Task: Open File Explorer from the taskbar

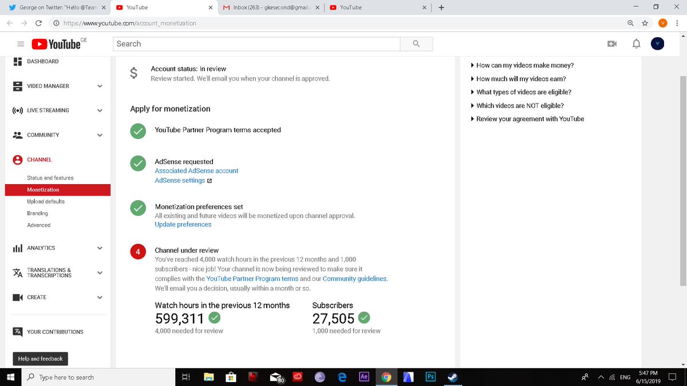Action: (x=209, y=377)
